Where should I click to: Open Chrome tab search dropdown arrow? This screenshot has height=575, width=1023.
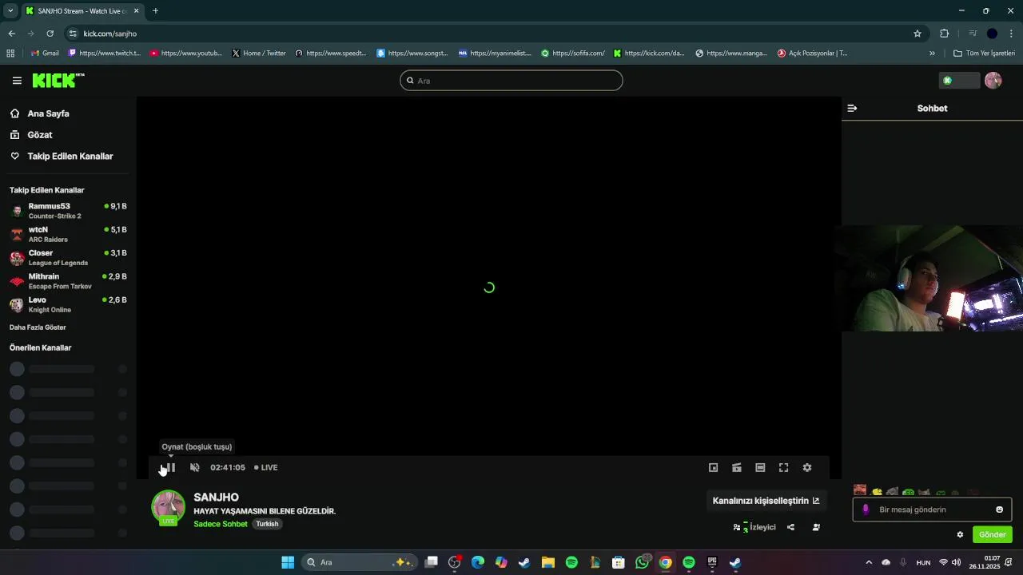[10, 10]
